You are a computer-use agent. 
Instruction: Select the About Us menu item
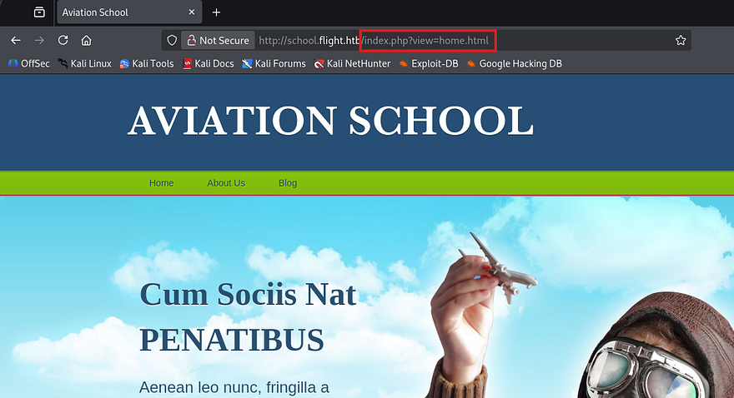[x=226, y=183]
